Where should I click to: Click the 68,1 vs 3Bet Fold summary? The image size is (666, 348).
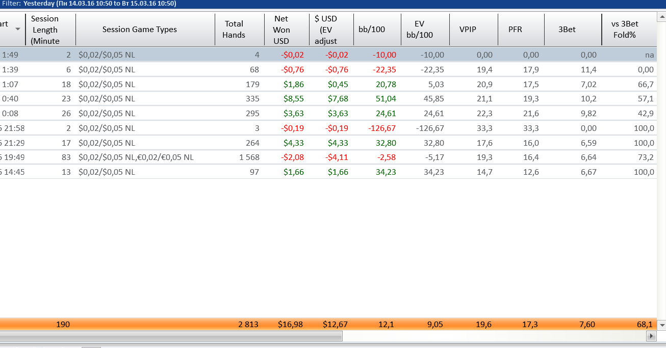pos(645,324)
